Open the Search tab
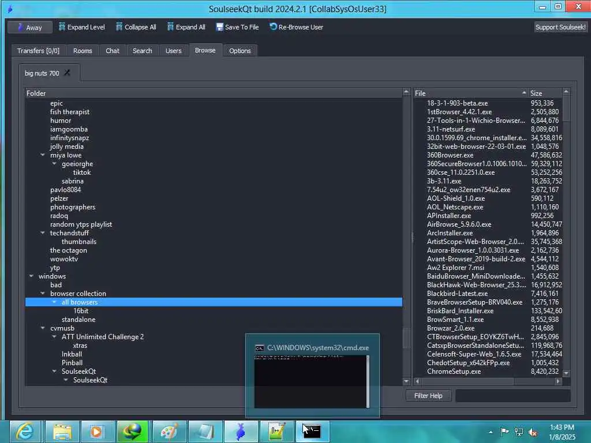This screenshot has height=443, width=591. coord(142,51)
